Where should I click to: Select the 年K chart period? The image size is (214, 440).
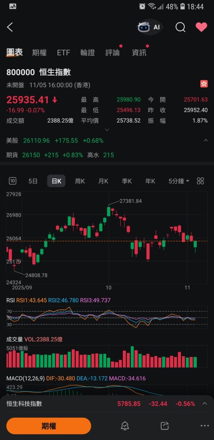(150, 181)
